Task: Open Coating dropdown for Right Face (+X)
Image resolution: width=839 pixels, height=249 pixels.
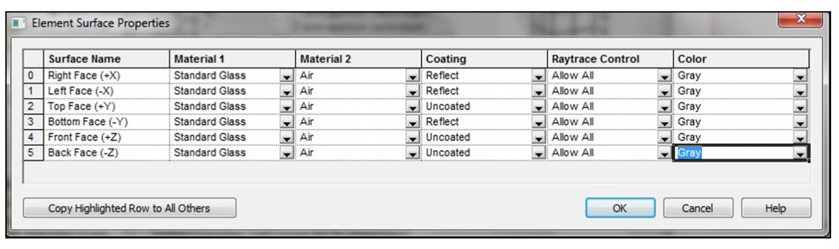Action: click(x=538, y=76)
